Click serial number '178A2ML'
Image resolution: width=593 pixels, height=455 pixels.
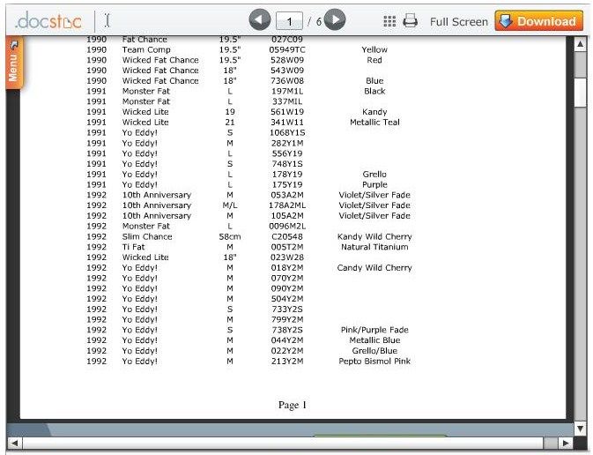coord(287,205)
